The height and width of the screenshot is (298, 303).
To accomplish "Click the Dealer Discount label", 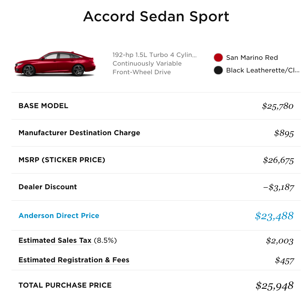I will [x=48, y=187].
